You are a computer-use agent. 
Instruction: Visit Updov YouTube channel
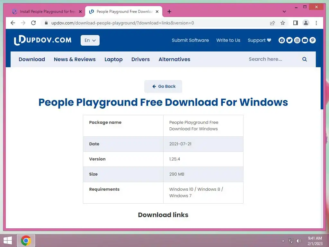click(305, 40)
